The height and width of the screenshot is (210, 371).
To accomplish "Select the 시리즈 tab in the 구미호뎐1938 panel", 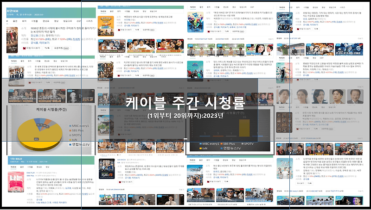I will [90, 21].
